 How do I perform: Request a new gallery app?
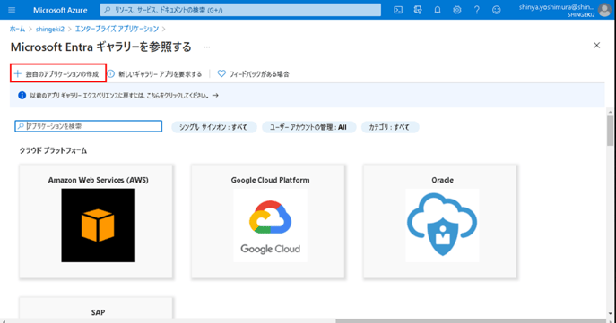154,73
